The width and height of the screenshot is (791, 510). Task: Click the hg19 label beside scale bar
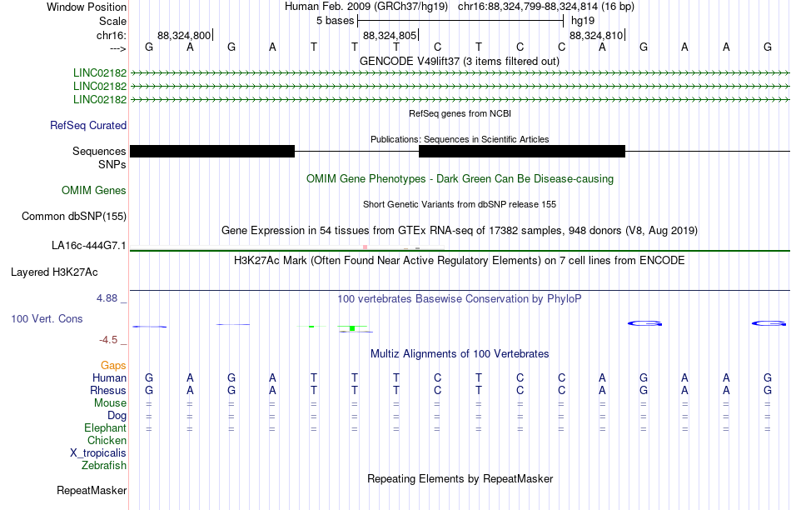click(x=583, y=21)
